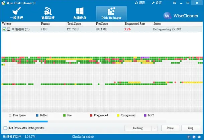Viewport: 204px width, 140px height.
Task: Open the vacuum cleaner advanced cleaning icon
Action: 48,11
